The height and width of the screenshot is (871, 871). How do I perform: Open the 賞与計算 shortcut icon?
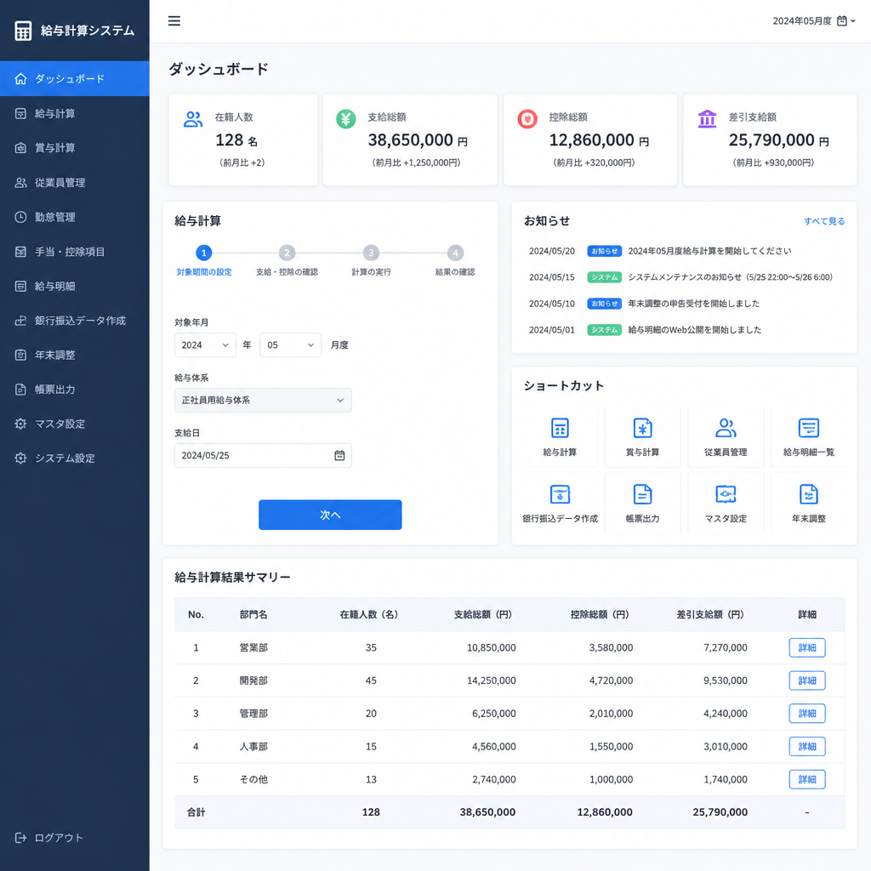(643, 429)
